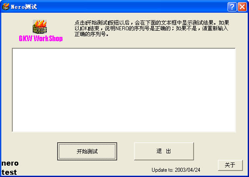Screen dimensions: 249x177
Task: Click the burning Colosseum Nero logo
Action: [x=40, y=27]
